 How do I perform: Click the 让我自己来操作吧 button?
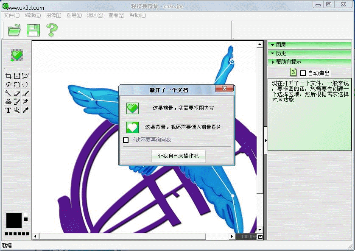point(178,156)
